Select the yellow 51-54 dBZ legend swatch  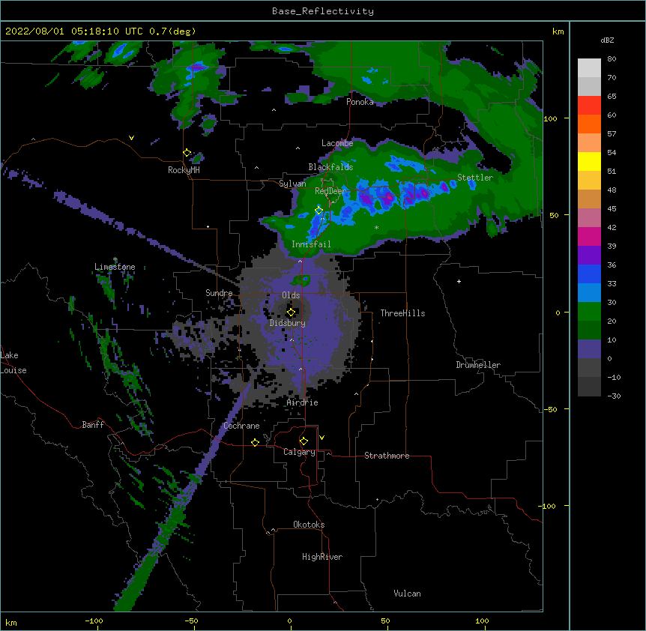[x=589, y=161]
